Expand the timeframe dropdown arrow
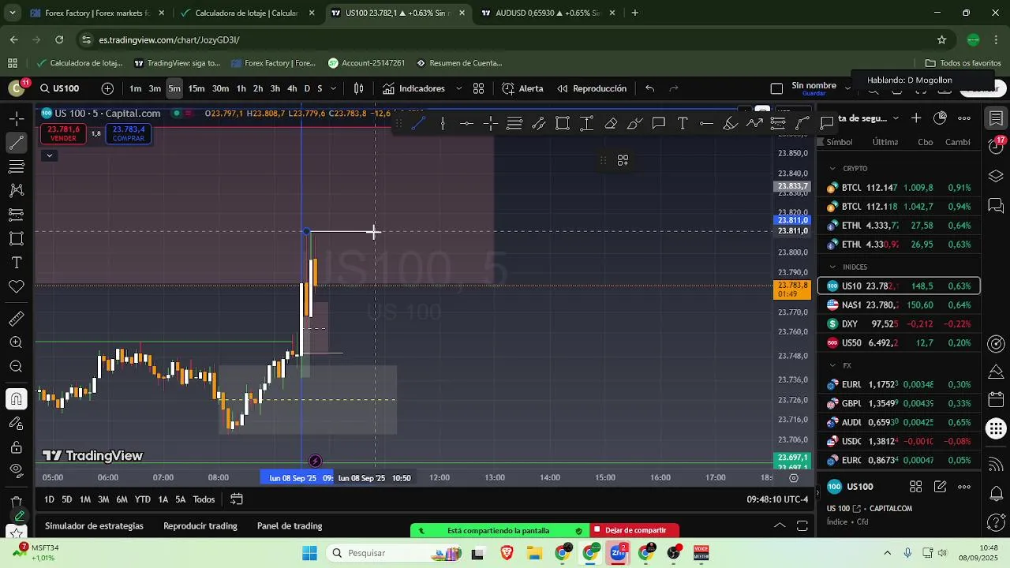 point(333,88)
